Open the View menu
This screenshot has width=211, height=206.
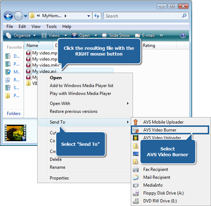(x=36, y=27)
